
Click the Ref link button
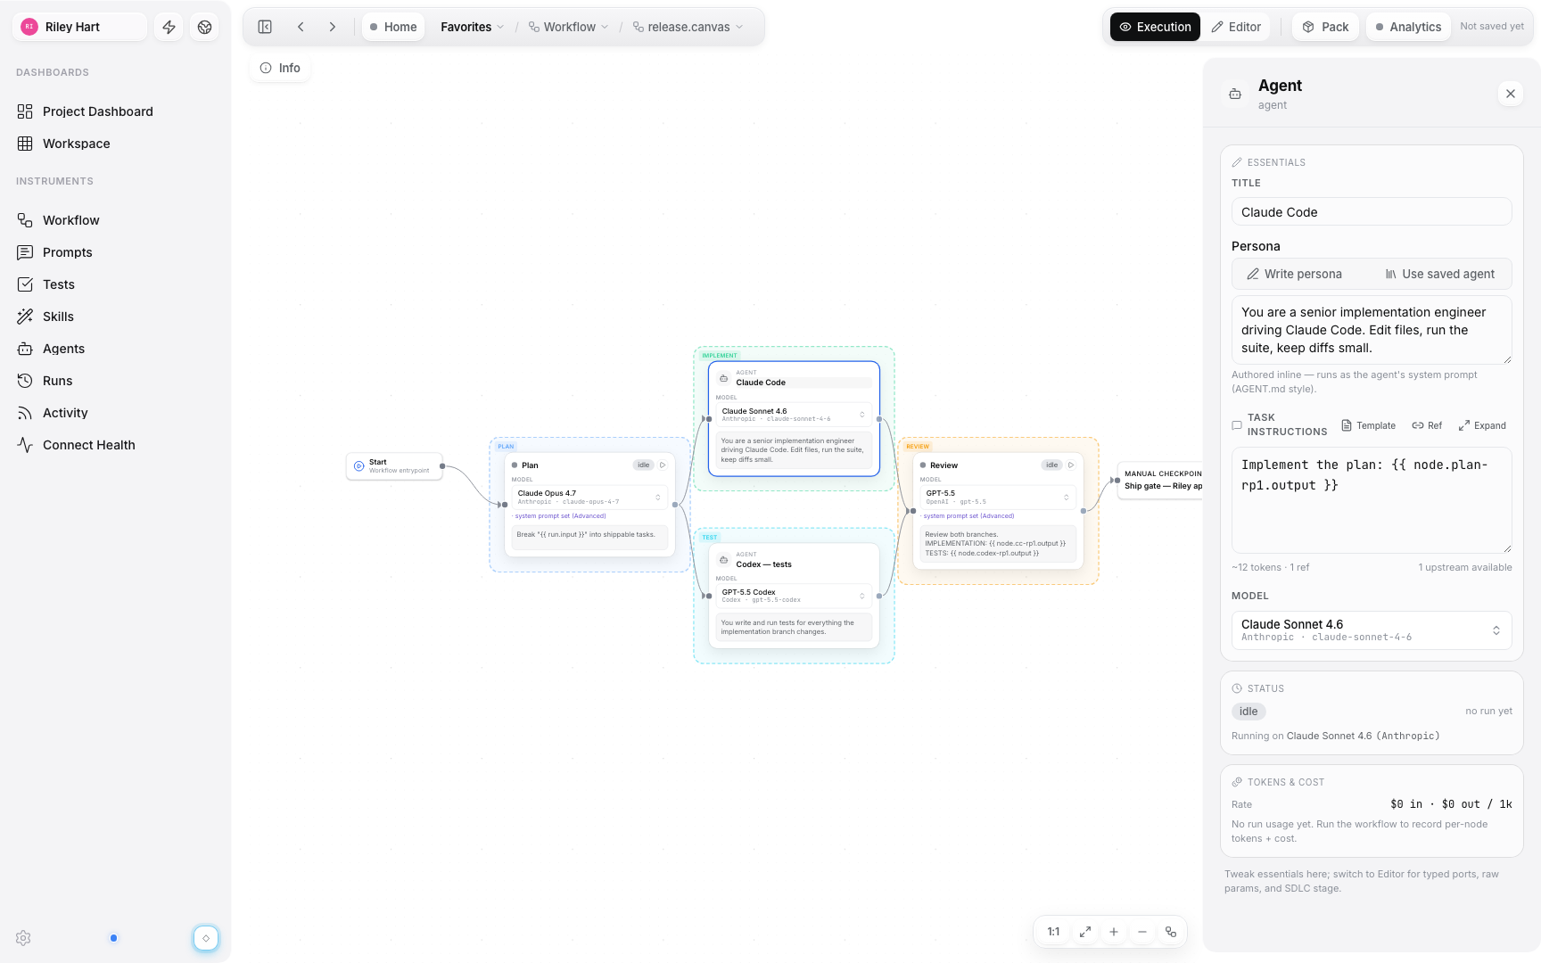(1427, 425)
